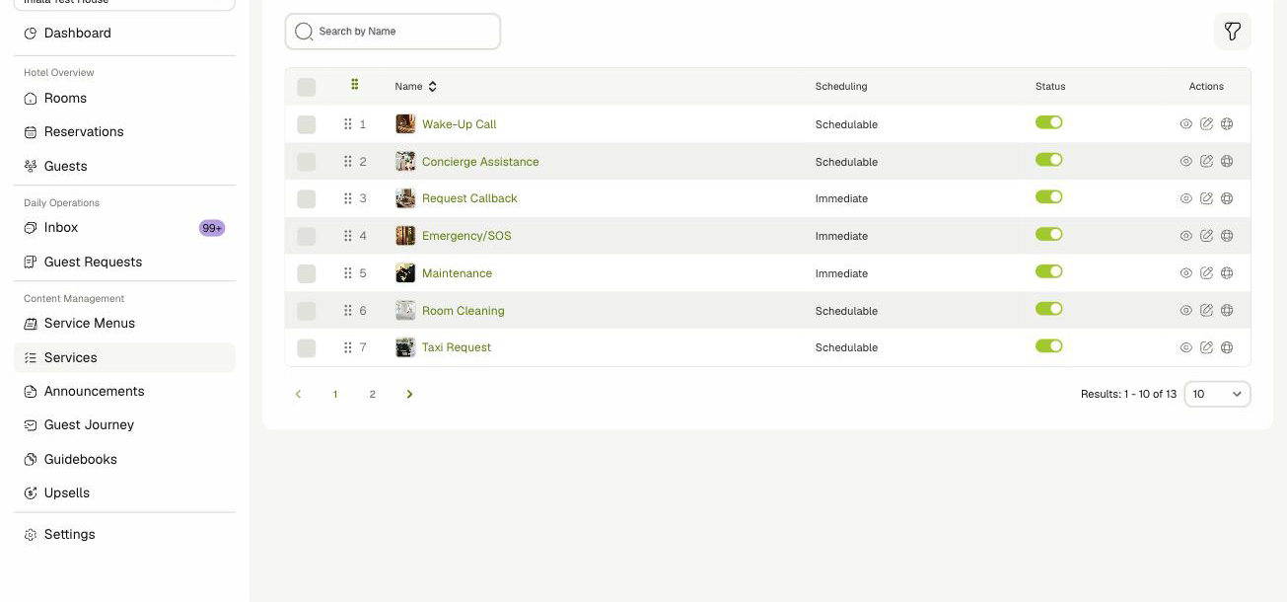The width and height of the screenshot is (1287, 602).
Task: Turn off Request Callback status switch
Action: click(x=1048, y=196)
